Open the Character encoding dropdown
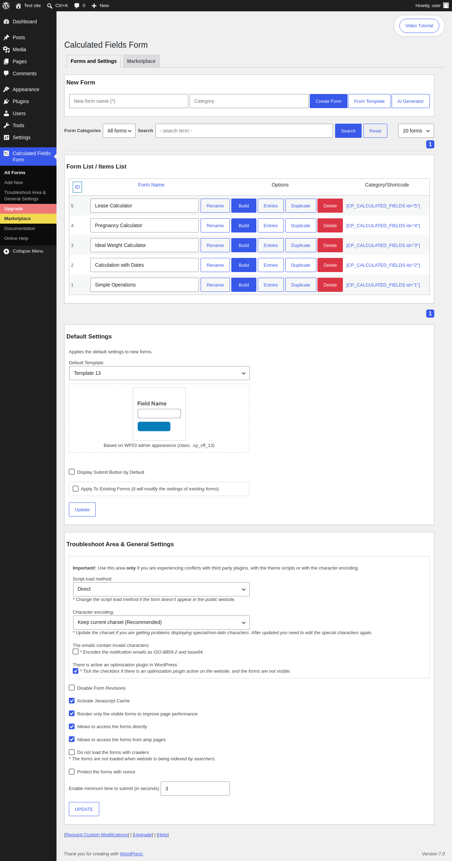Image resolution: width=452 pixels, height=861 pixels. (161, 623)
